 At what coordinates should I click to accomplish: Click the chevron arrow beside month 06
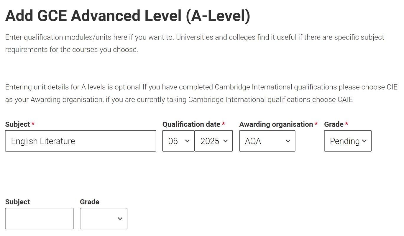187,141
